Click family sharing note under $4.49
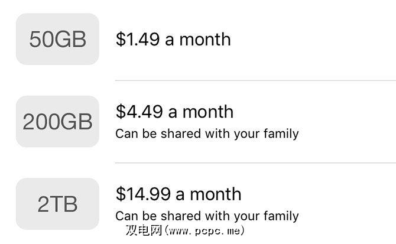 tap(207, 134)
